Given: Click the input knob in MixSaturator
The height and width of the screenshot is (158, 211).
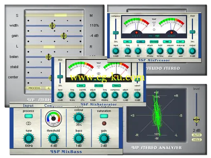Looking at the screenshot, I should 60,95.
